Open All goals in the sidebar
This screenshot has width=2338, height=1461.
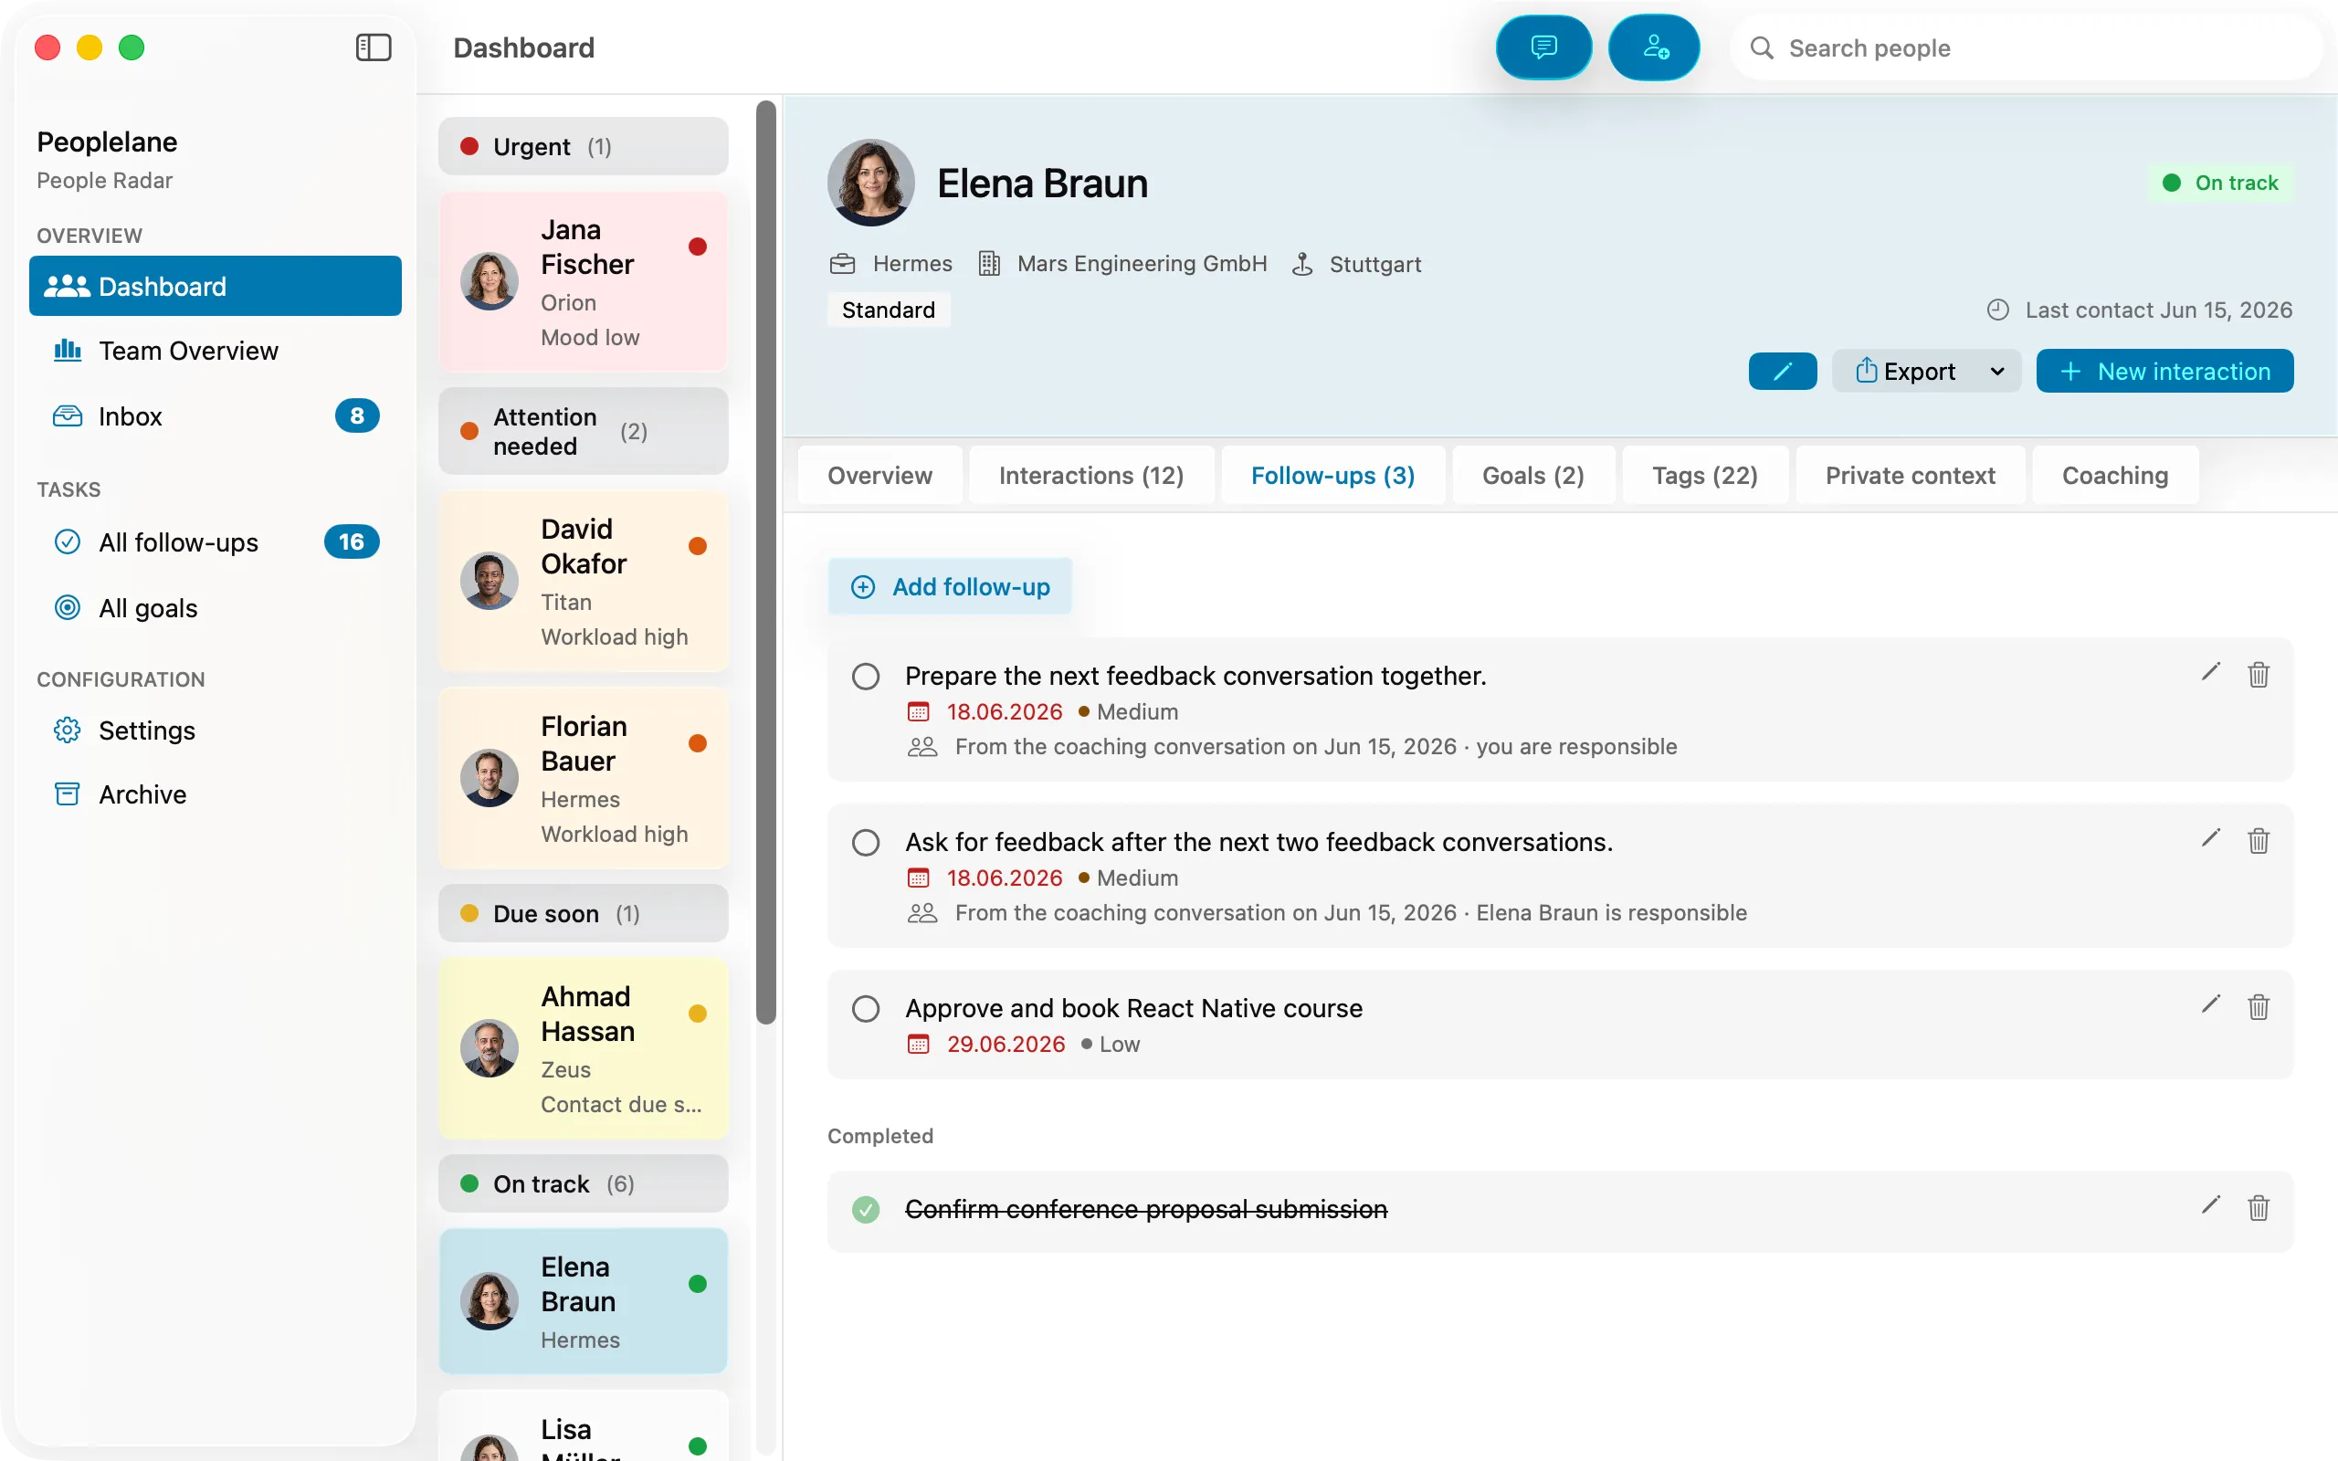click(216, 608)
